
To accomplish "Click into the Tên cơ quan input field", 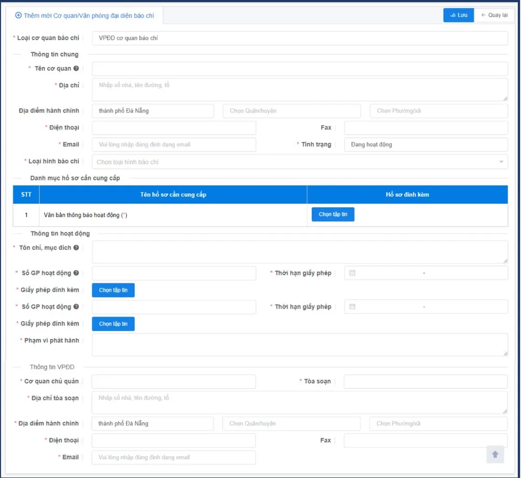I will [x=300, y=69].
